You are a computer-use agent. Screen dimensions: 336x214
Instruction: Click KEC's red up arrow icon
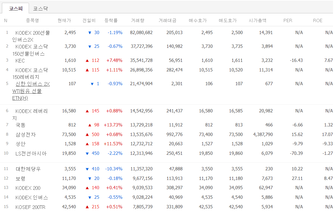(87, 61)
